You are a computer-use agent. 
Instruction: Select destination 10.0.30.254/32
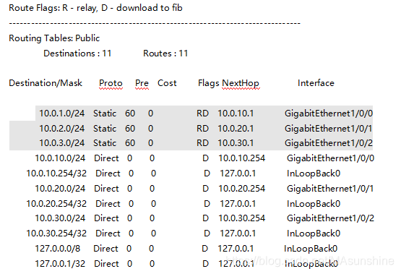tap(56, 234)
